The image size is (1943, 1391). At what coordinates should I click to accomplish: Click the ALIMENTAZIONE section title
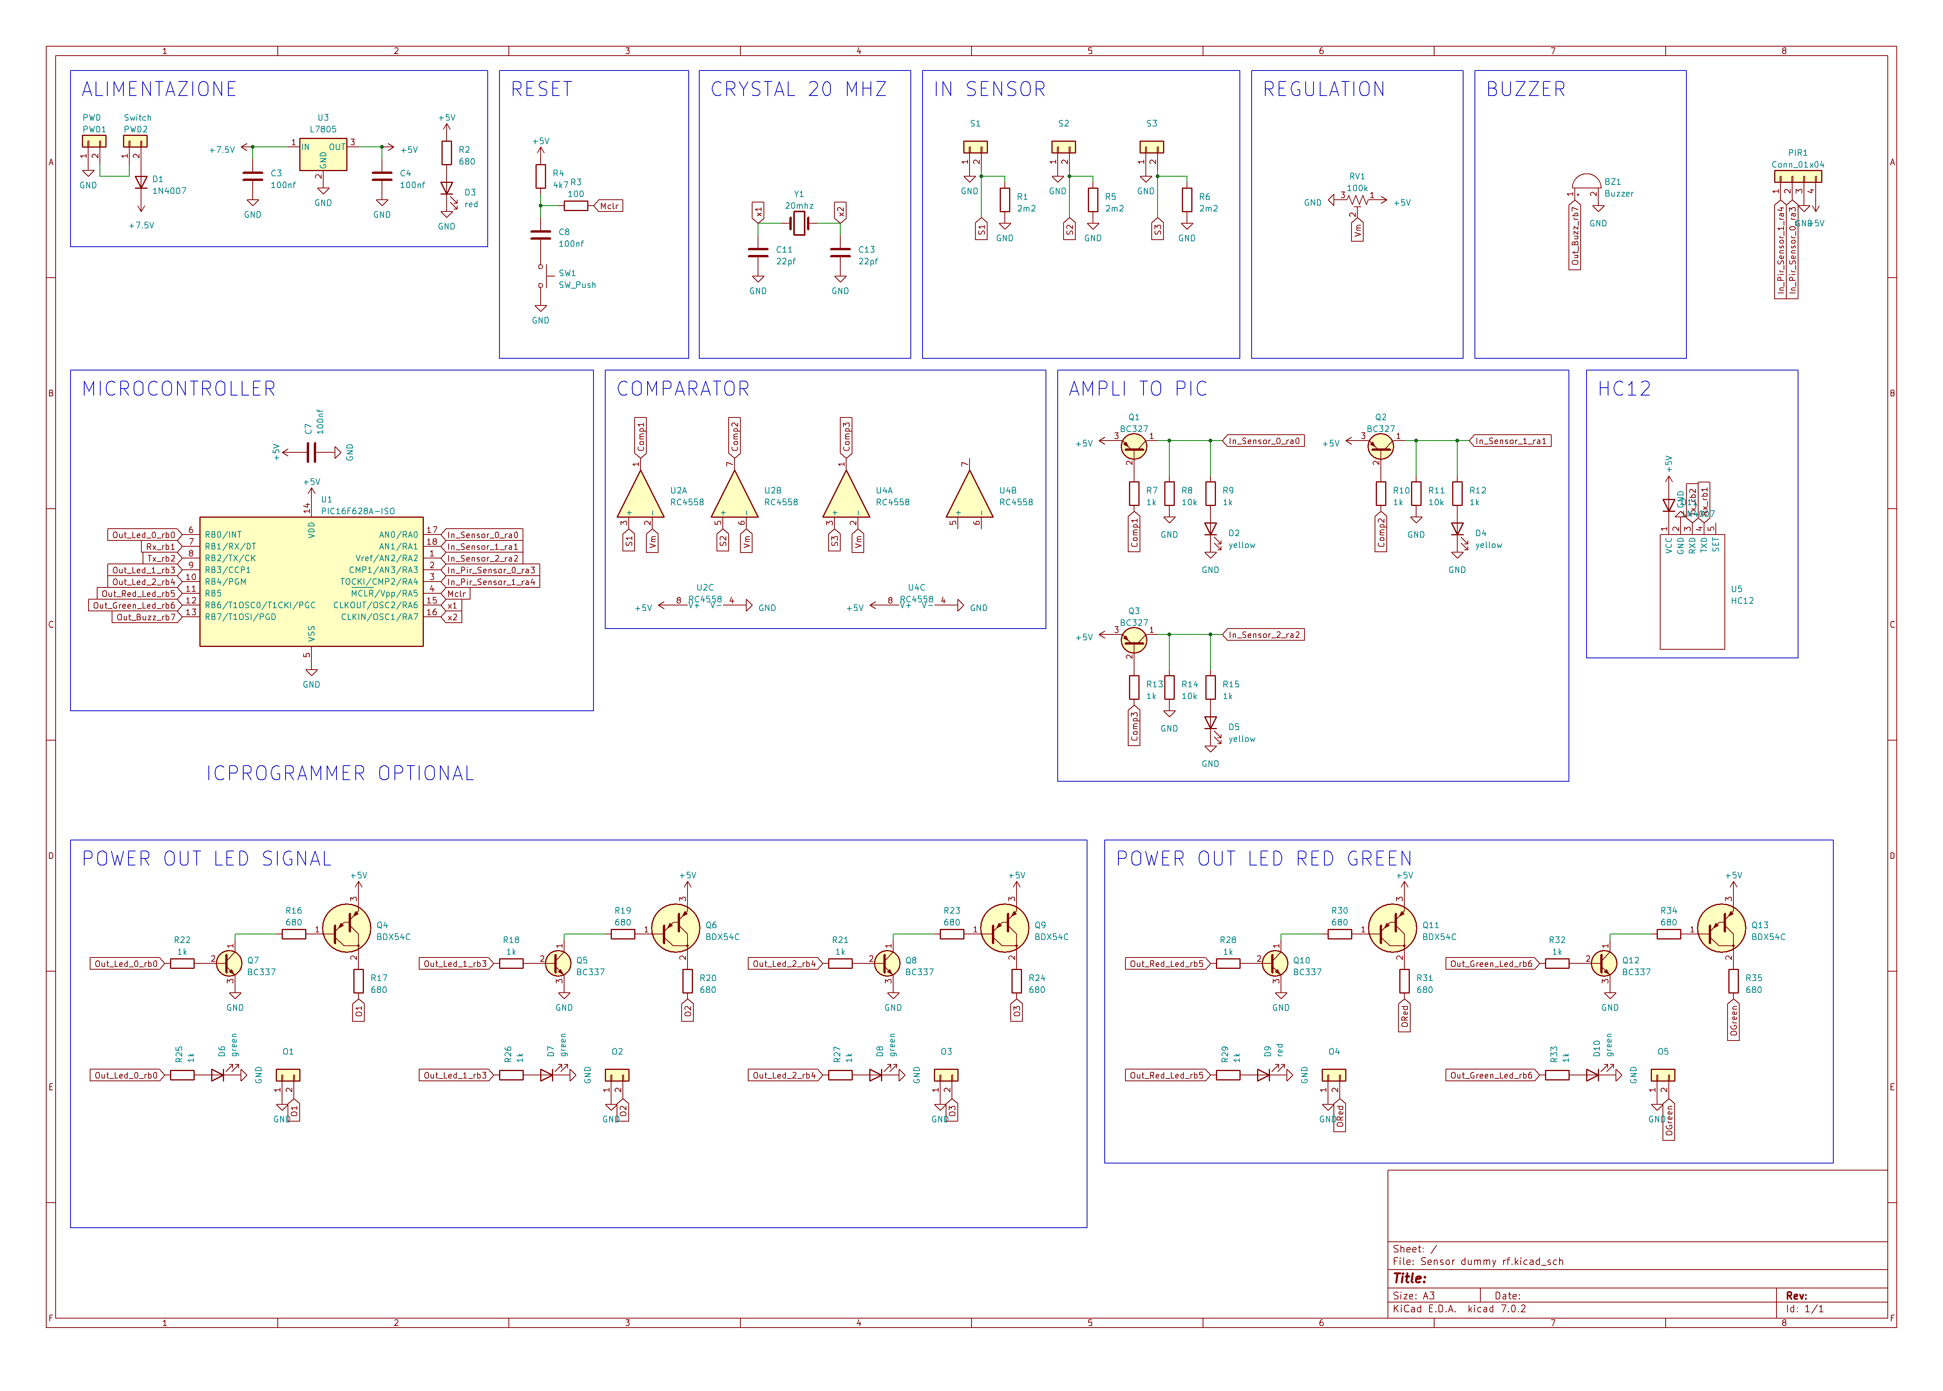pyautogui.click(x=159, y=89)
